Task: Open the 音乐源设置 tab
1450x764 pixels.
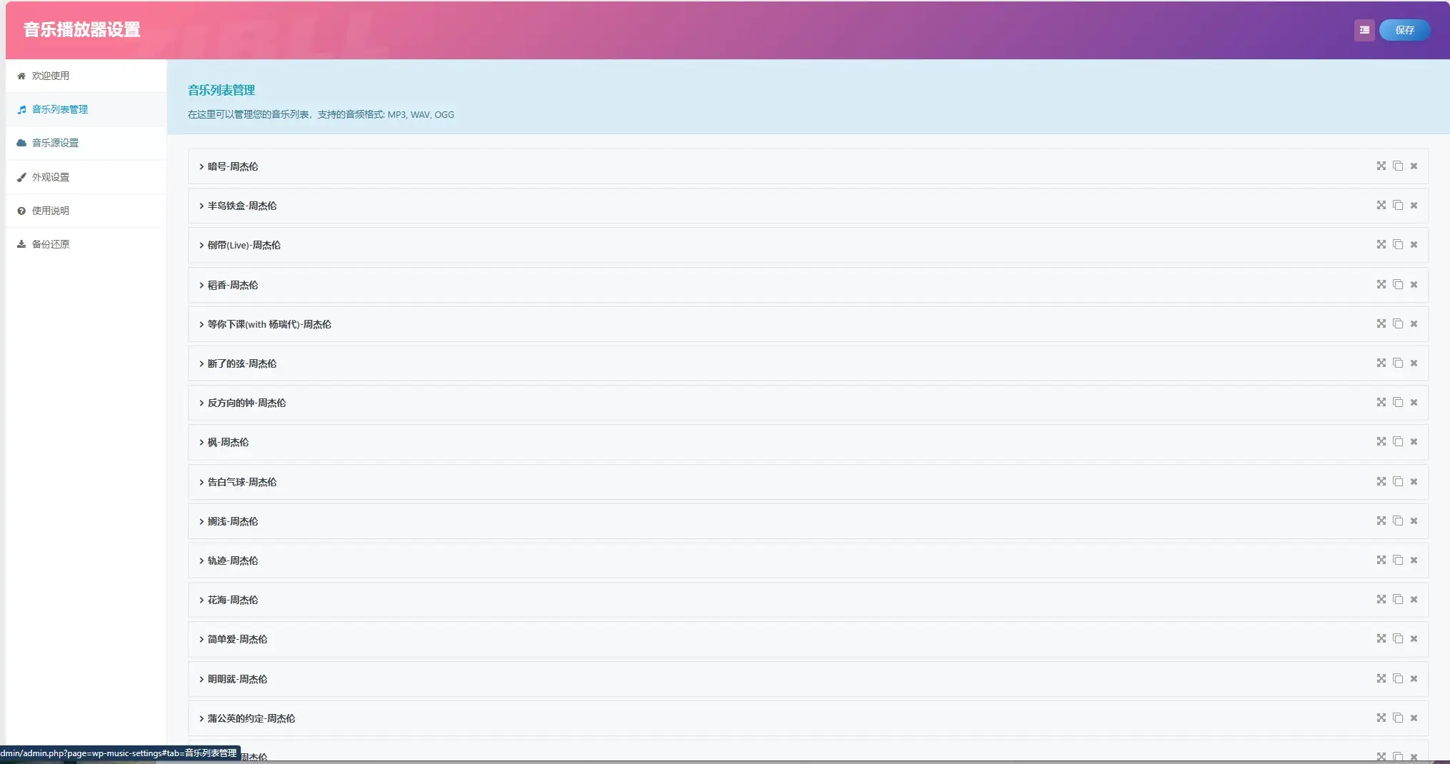Action: click(x=55, y=143)
